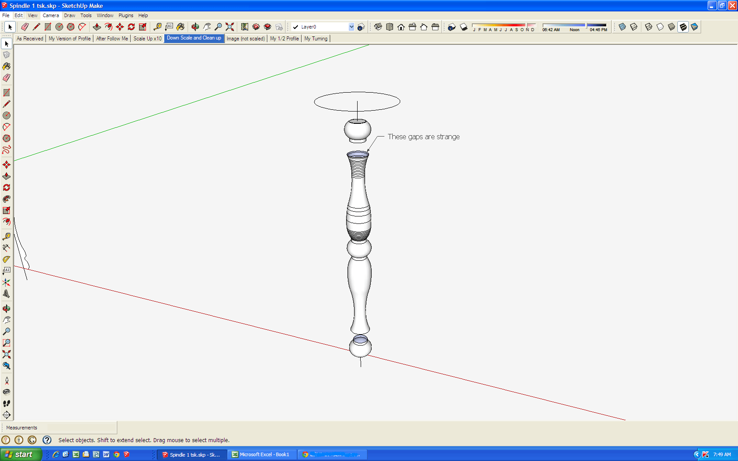Open Microsoft Excel from the taskbar
This screenshot has width=738, height=461.
coord(261,454)
